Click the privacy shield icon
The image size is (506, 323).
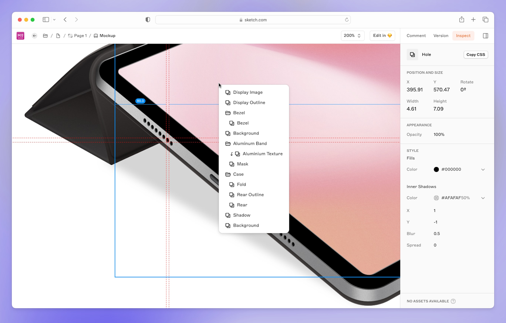tap(148, 20)
